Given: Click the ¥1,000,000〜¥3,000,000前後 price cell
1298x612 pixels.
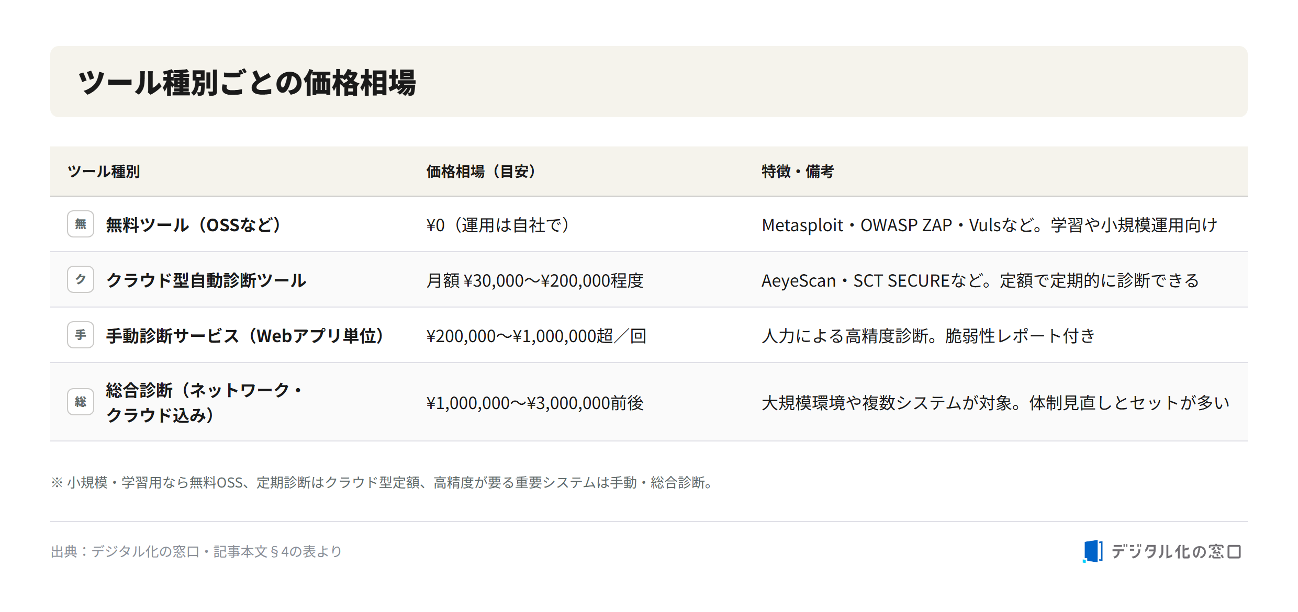Looking at the screenshot, I should pyautogui.click(x=535, y=403).
